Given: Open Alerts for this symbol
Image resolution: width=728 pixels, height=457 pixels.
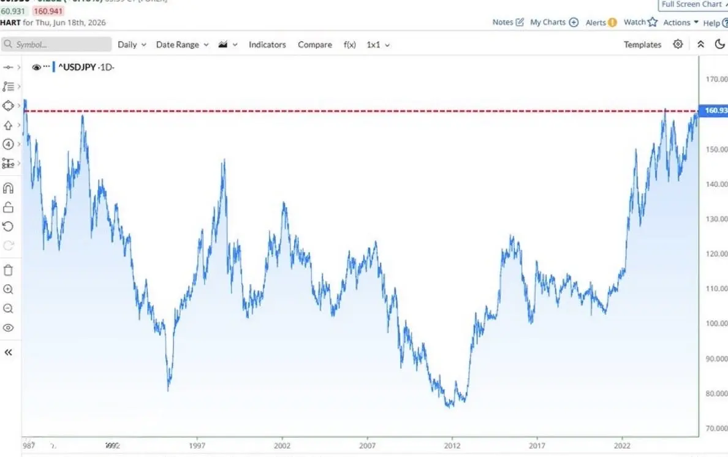Looking at the screenshot, I should tap(601, 22).
